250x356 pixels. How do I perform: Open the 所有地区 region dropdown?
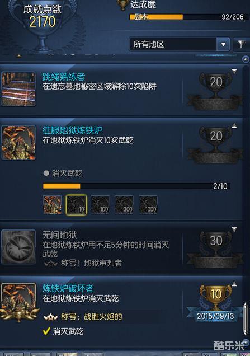tap(180, 44)
